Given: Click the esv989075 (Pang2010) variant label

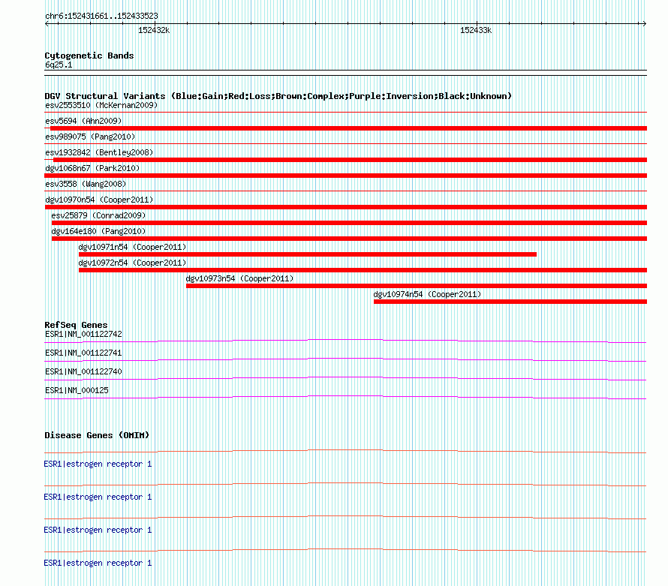Looking at the screenshot, I should pyautogui.click(x=90, y=137).
